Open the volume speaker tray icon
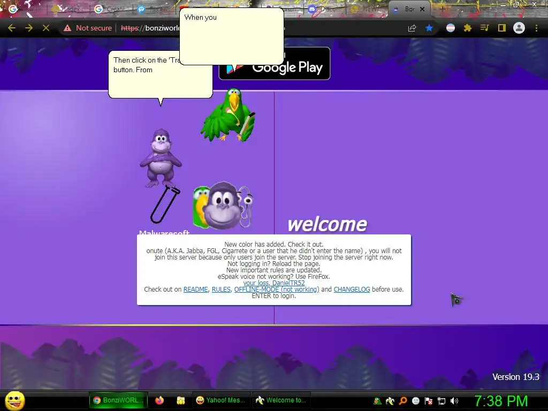The height and width of the screenshot is (411, 548). [454, 401]
